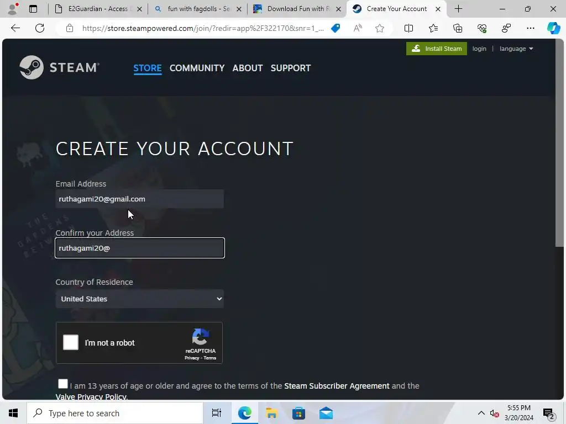Open the COMMUNITY menu item
The image size is (566, 424).
pos(197,68)
